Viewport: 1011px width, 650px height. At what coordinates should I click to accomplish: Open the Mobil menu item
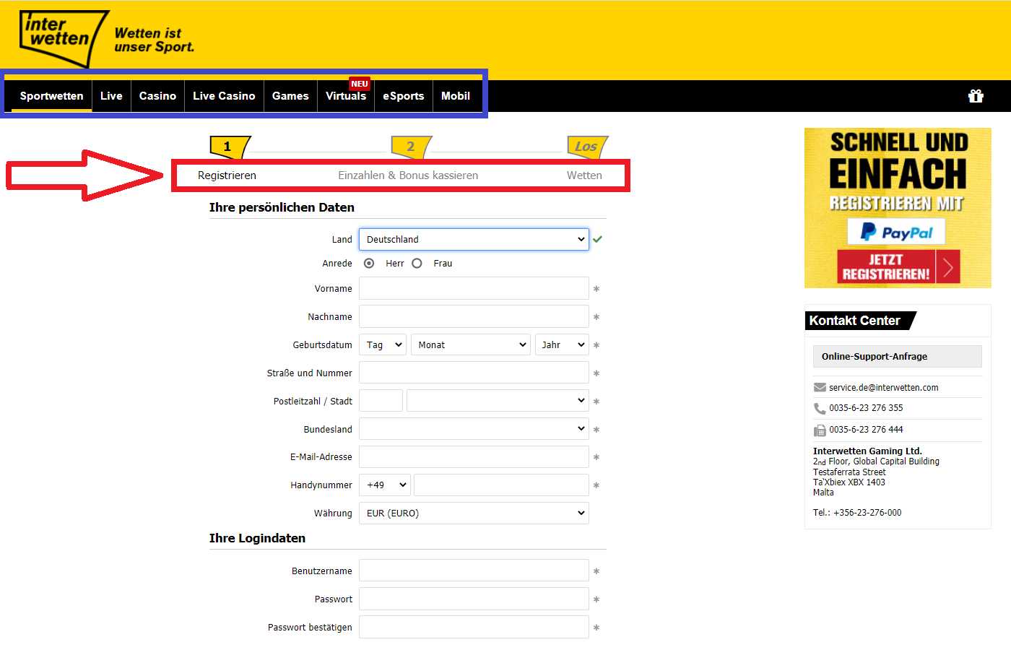[x=456, y=96]
